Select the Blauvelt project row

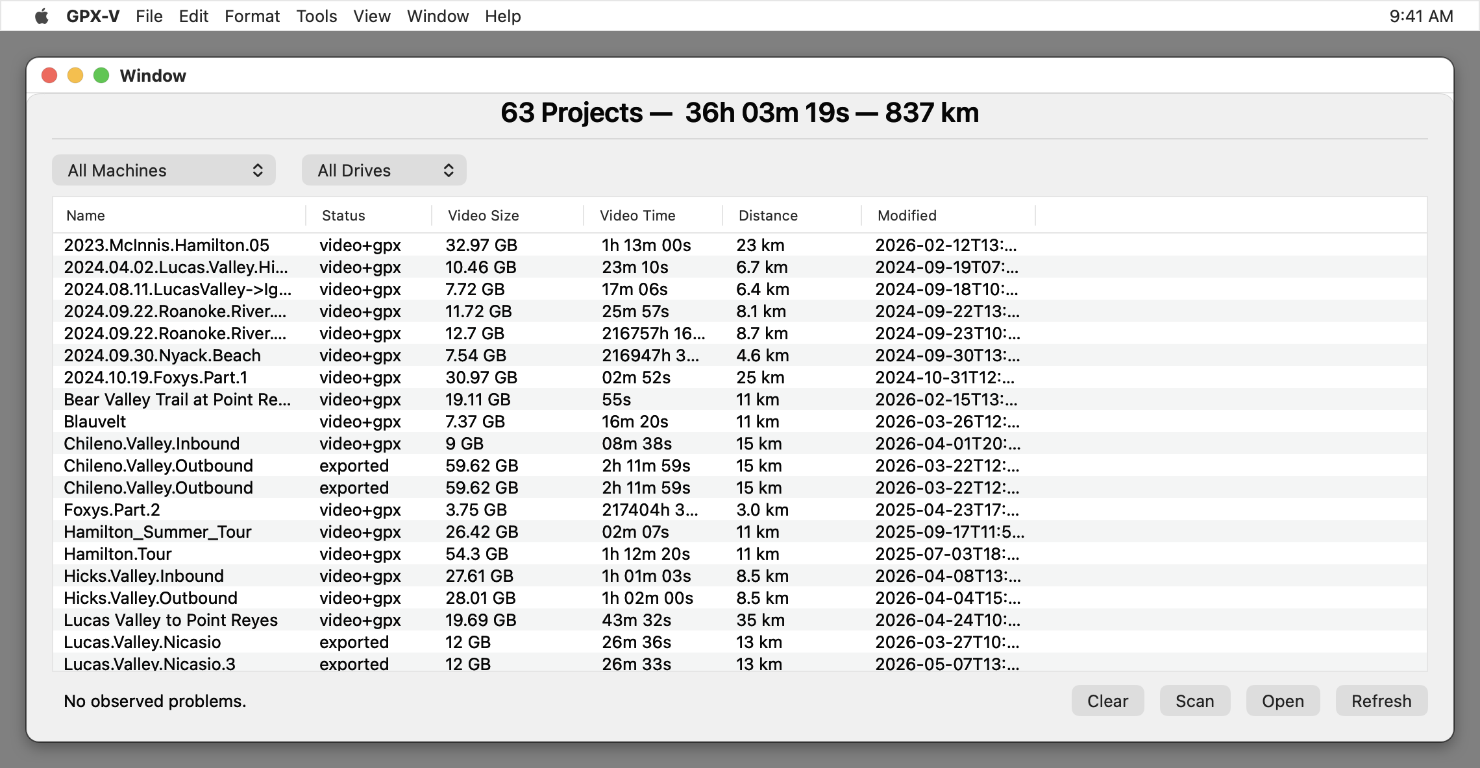pyautogui.click(x=740, y=422)
